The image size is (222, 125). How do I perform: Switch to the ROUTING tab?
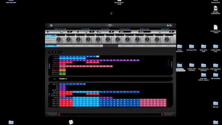(51, 46)
